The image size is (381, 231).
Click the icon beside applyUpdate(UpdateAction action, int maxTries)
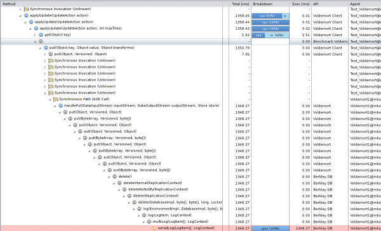(x=36, y=29)
